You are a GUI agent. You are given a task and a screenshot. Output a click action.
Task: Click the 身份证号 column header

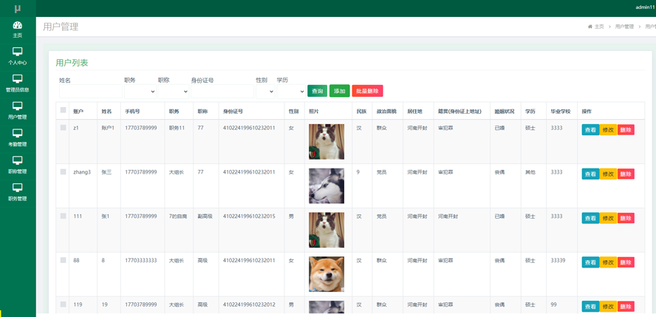click(233, 112)
